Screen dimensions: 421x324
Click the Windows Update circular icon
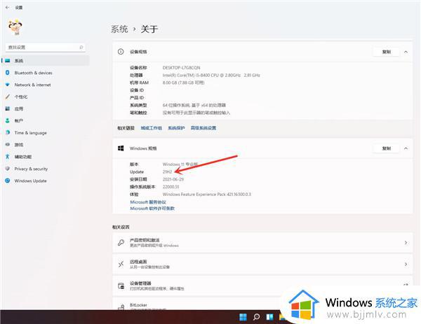(8, 181)
